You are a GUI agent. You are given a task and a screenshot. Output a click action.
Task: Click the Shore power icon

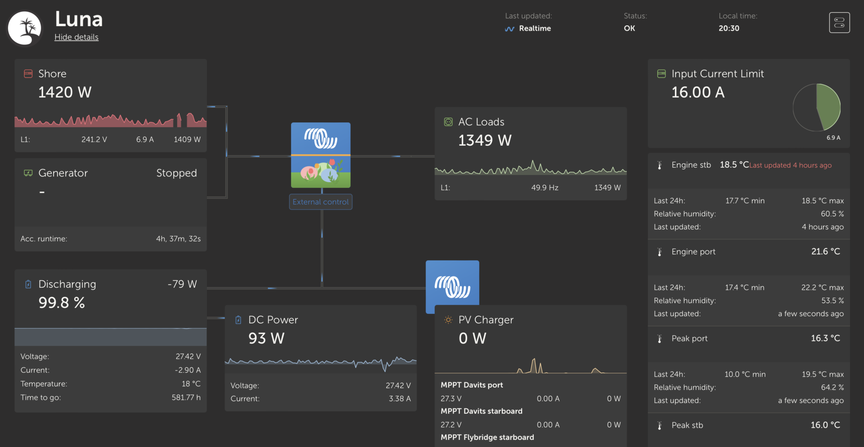coord(28,74)
